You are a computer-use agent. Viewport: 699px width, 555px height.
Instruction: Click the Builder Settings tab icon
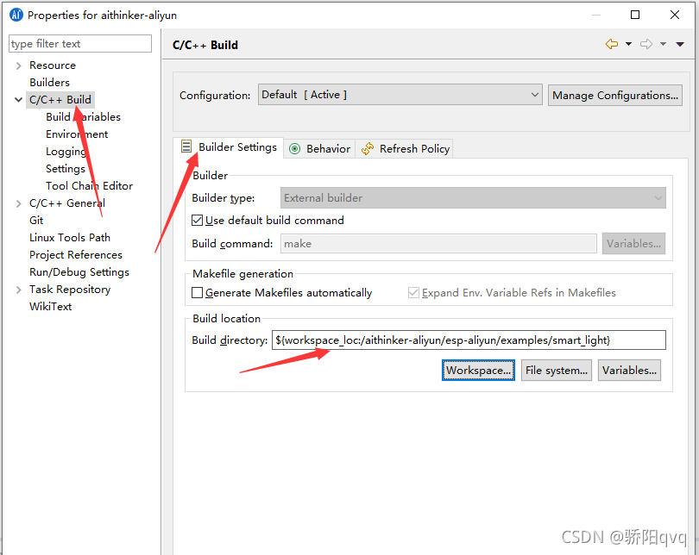point(186,146)
